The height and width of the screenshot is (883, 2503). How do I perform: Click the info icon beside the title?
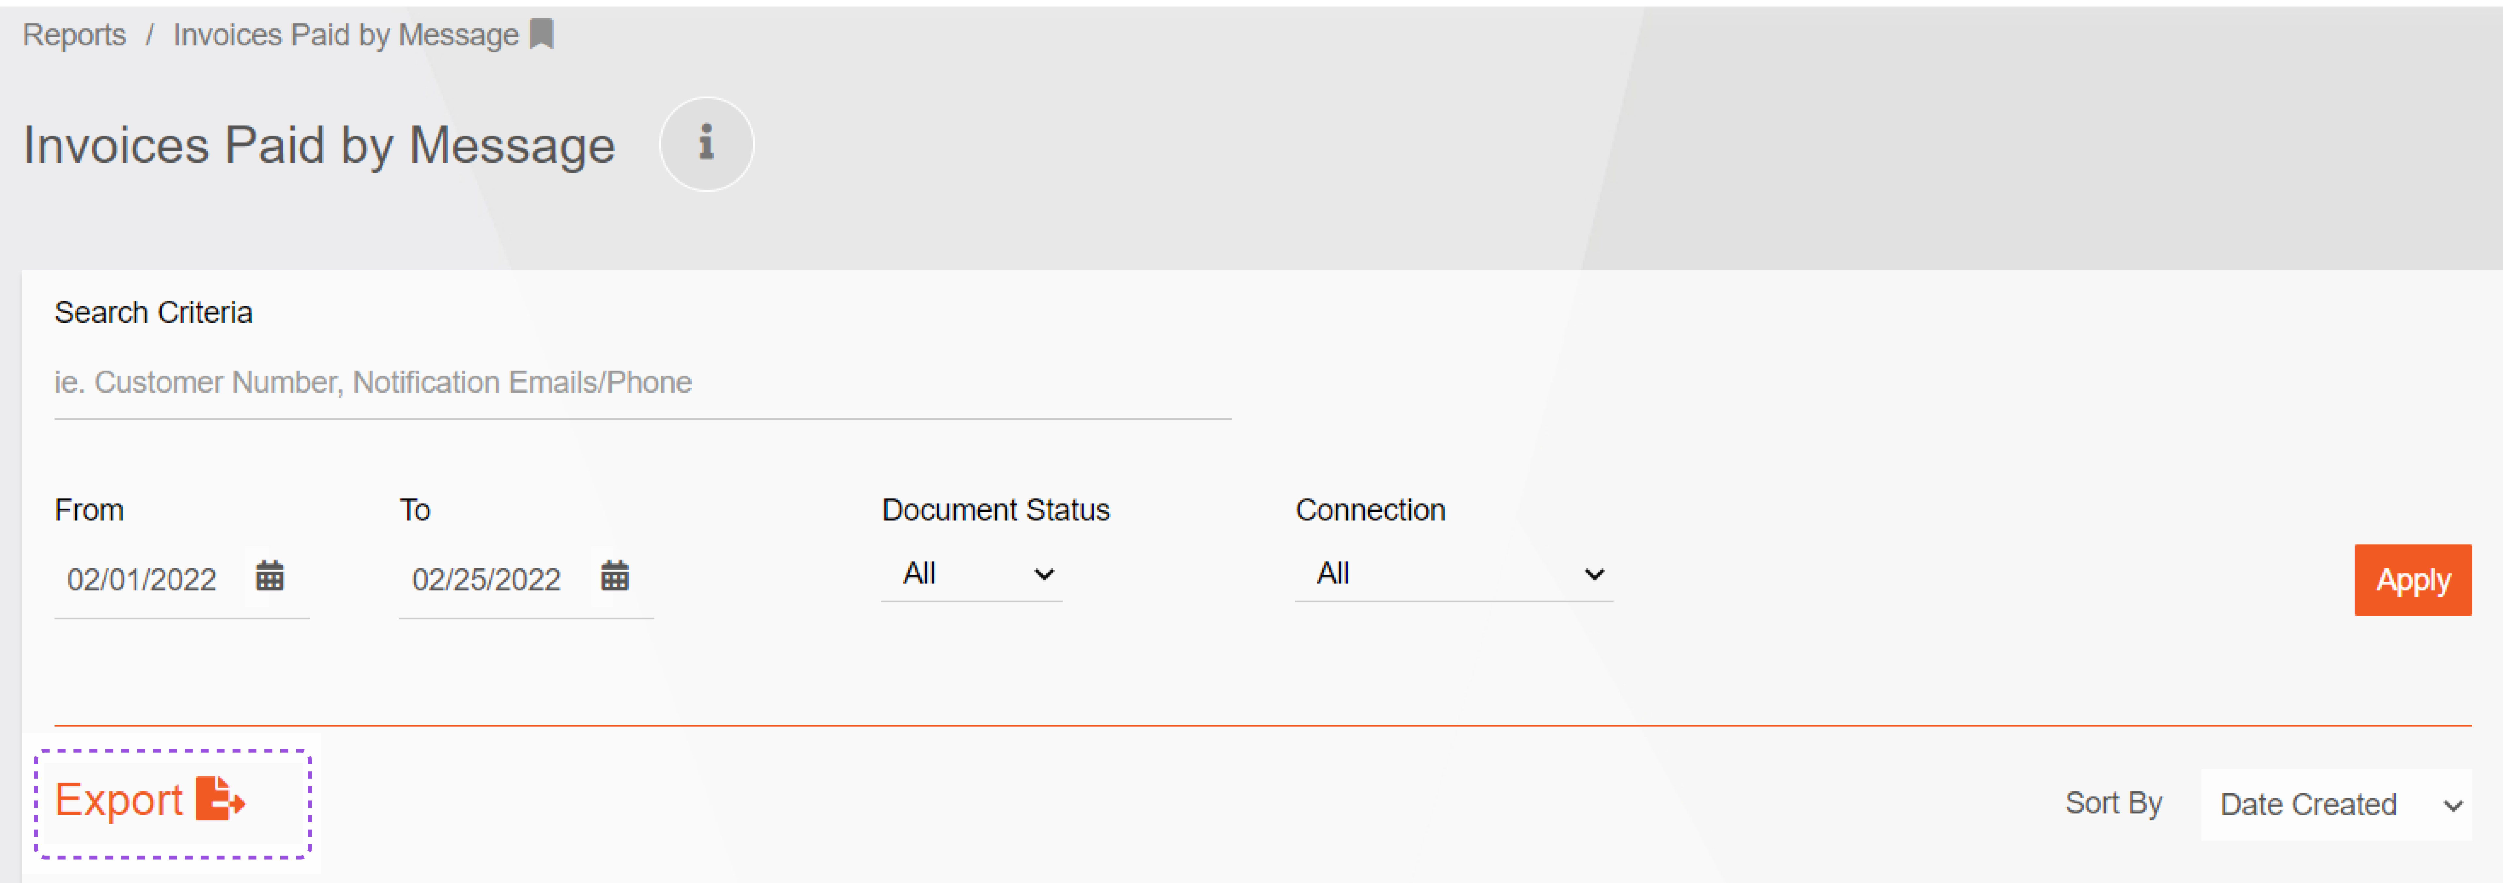[706, 144]
